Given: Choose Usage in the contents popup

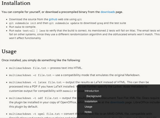Looking at the screenshot, I should pos(88,107).
